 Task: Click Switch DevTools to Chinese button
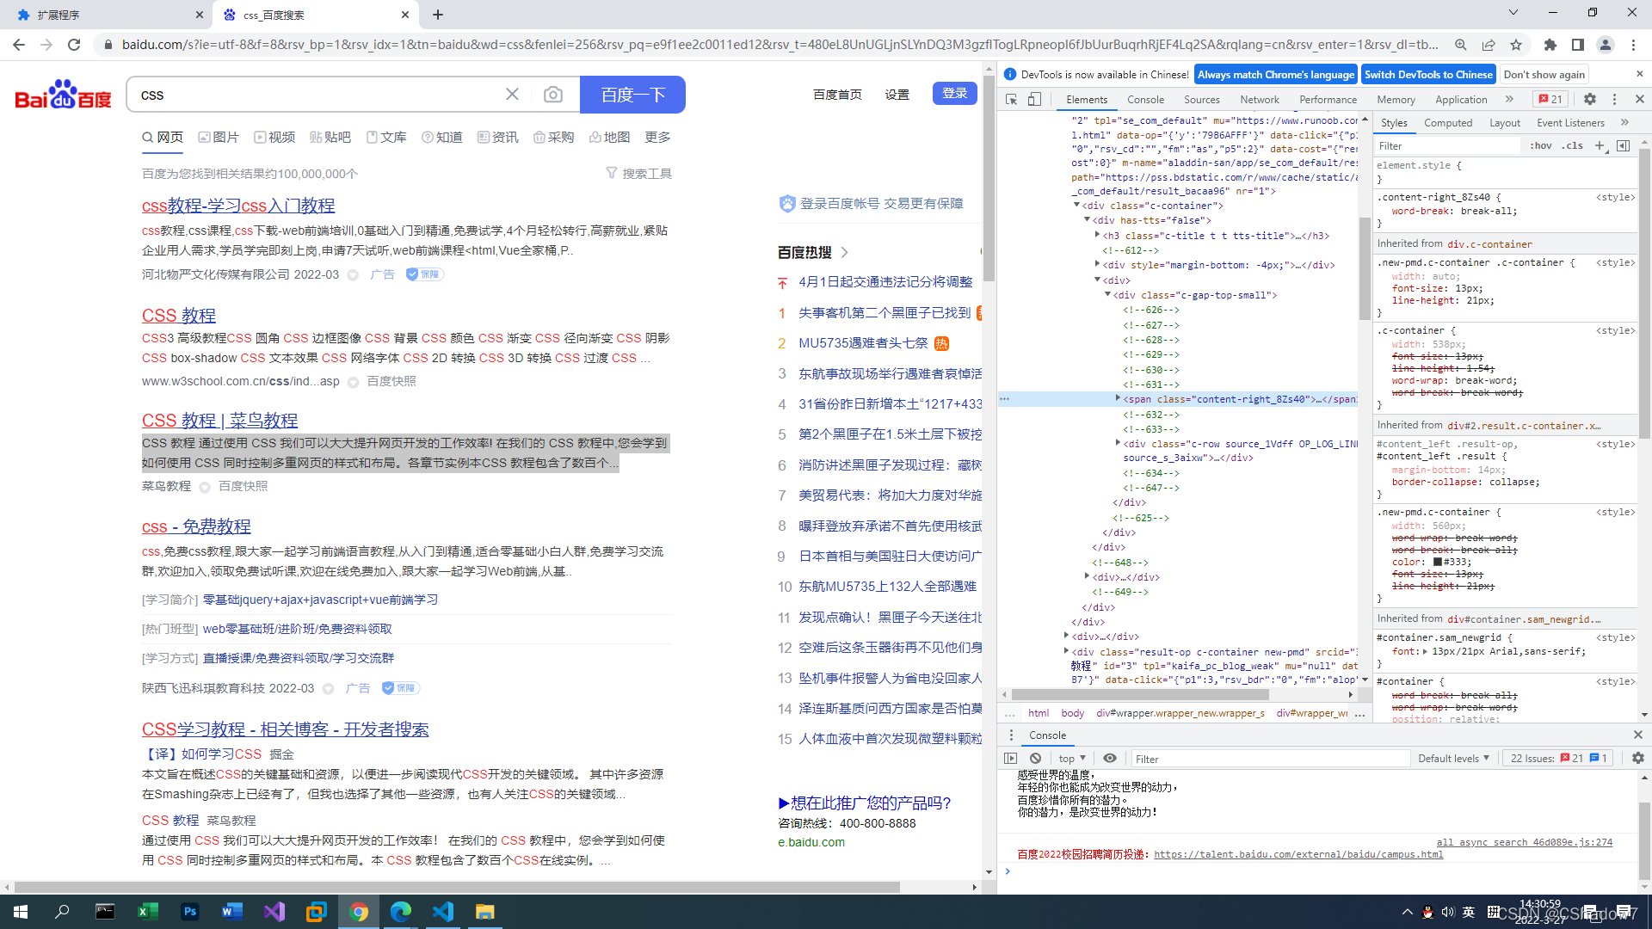[x=1428, y=75]
